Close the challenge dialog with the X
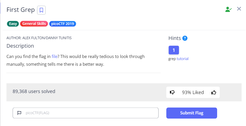246x126 pixels. [x=239, y=9]
